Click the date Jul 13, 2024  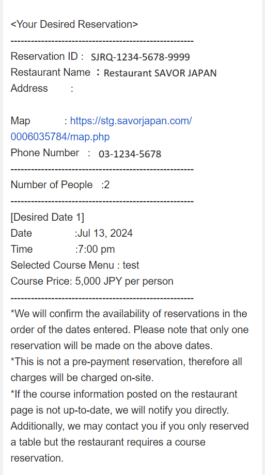(105, 233)
